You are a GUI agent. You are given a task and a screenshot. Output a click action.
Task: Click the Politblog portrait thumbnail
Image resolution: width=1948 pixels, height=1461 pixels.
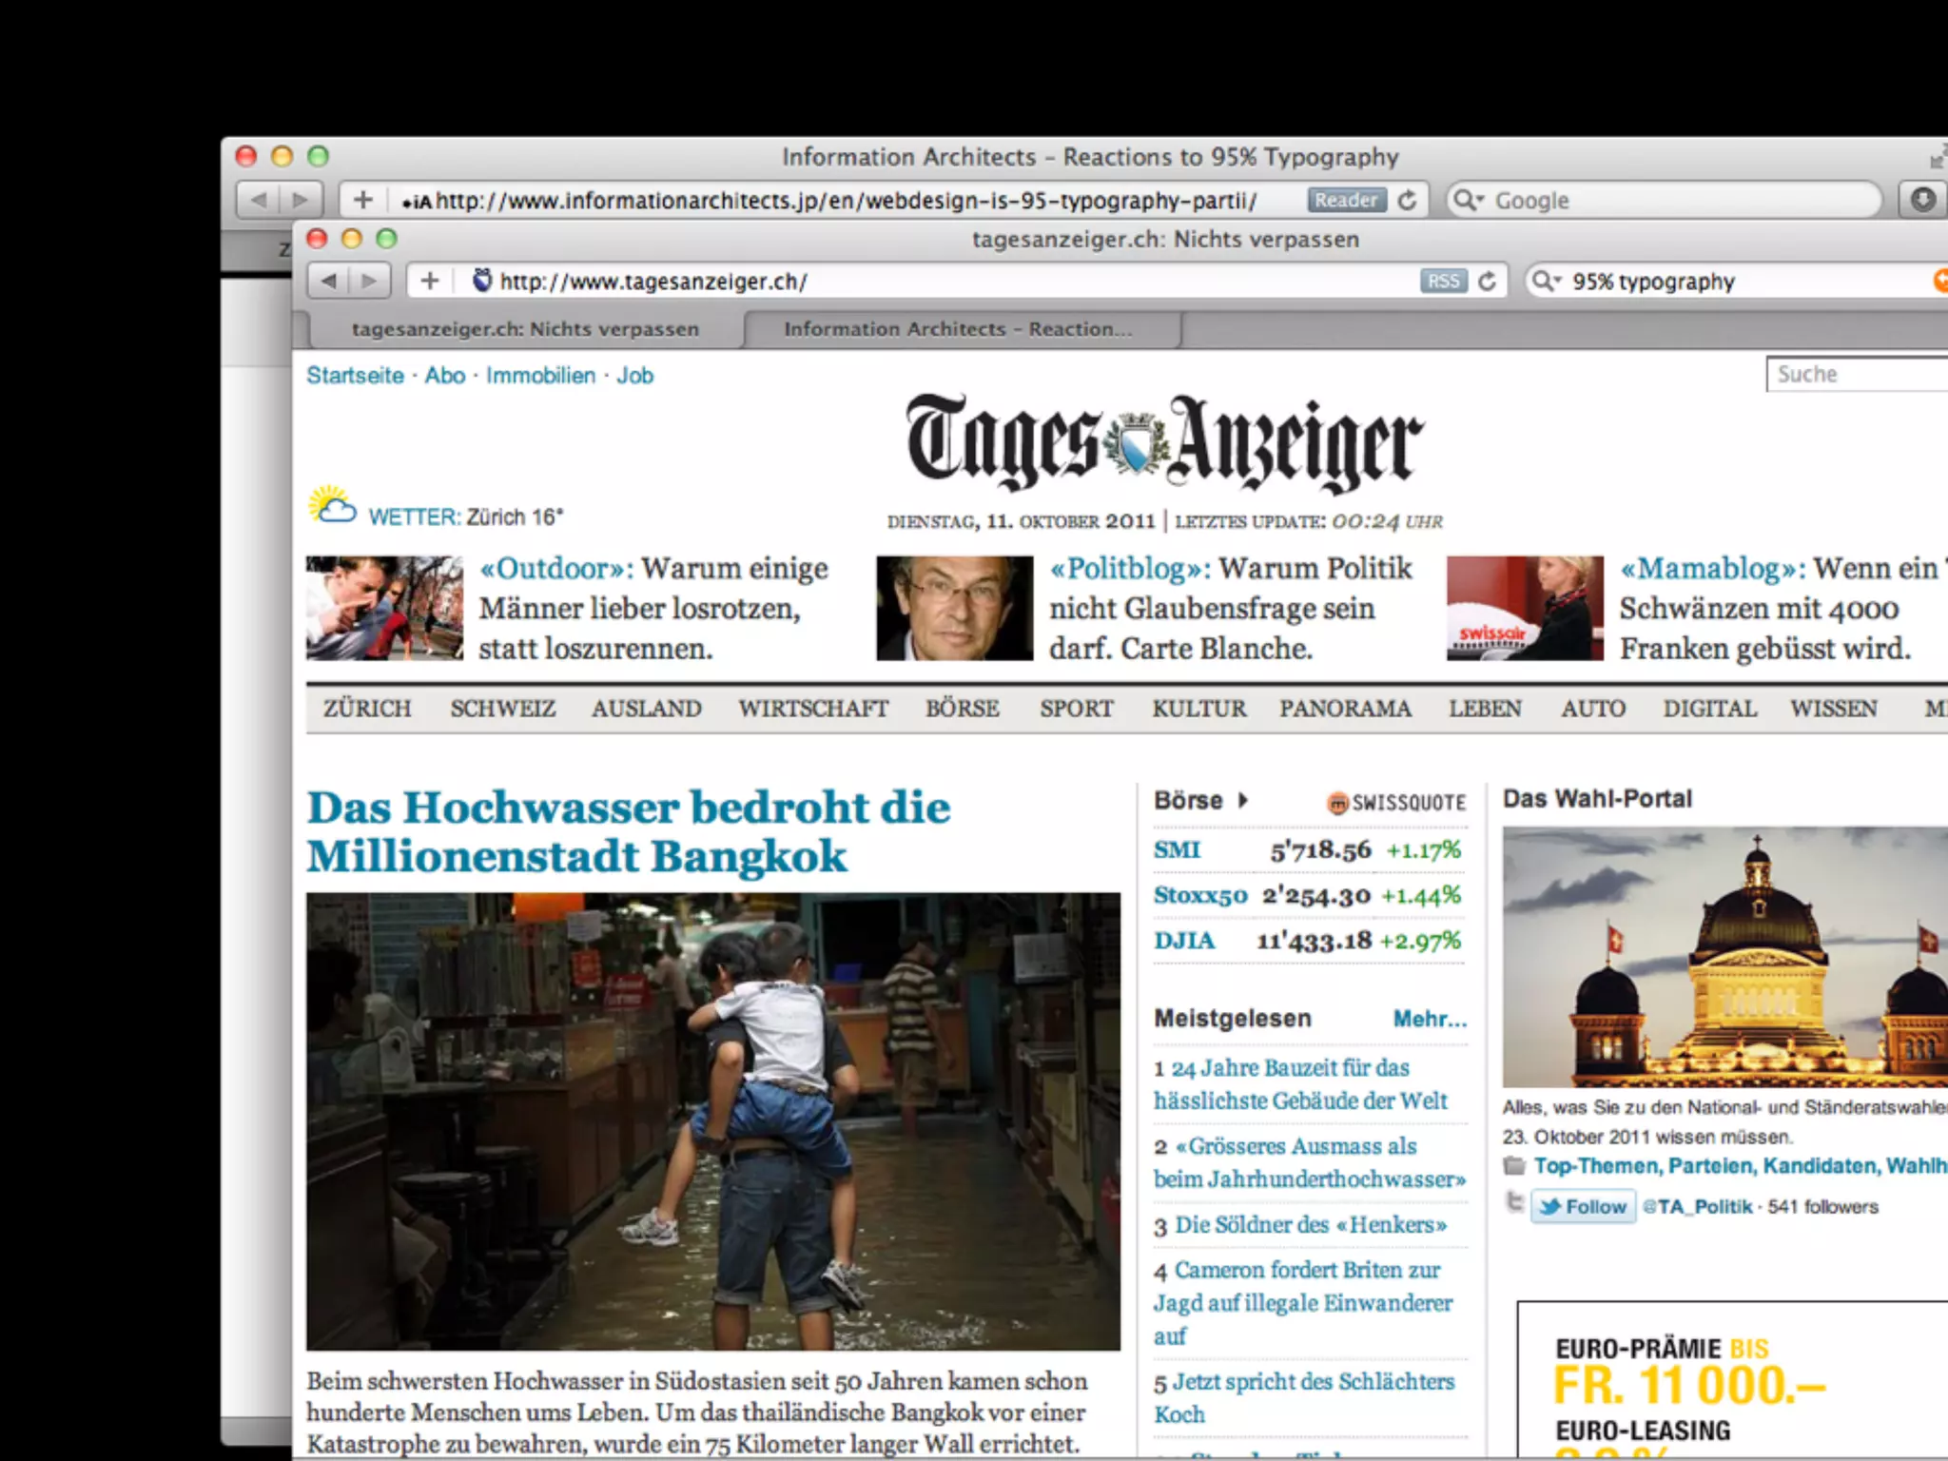pyautogui.click(x=954, y=609)
